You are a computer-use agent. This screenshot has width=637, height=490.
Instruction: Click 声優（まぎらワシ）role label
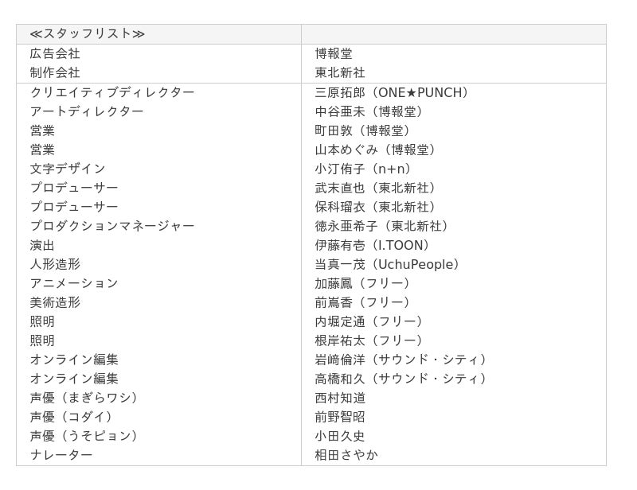pyautogui.click(x=84, y=398)
